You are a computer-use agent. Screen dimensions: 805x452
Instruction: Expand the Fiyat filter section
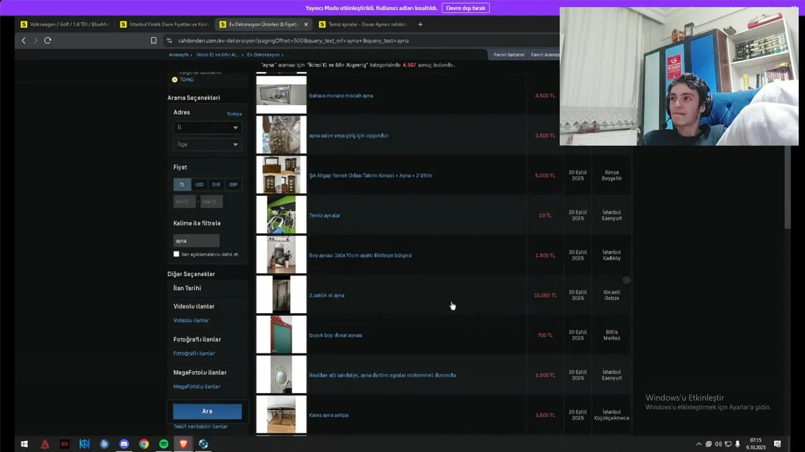click(180, 167)
